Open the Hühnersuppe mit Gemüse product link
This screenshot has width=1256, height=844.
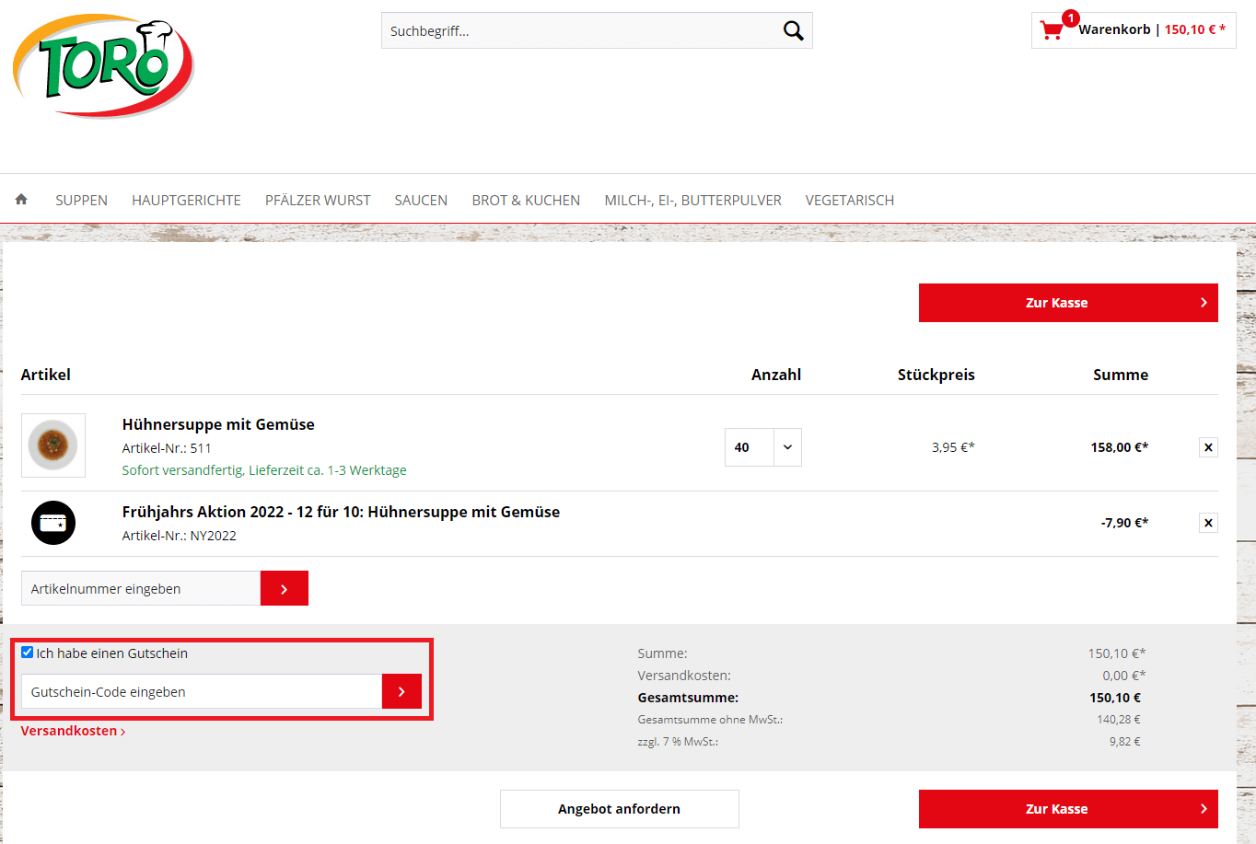tap(218, 424)
